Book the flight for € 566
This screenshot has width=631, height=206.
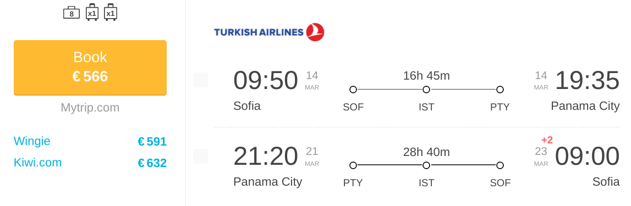click(90, 68)
